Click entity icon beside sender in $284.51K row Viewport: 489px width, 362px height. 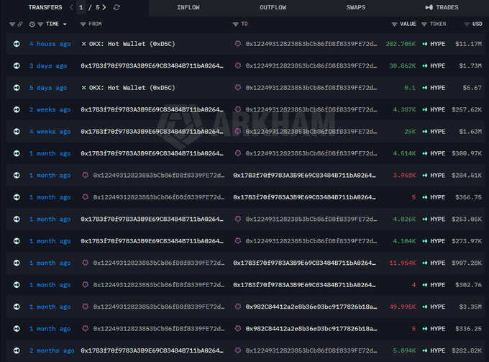click(85, 175)
